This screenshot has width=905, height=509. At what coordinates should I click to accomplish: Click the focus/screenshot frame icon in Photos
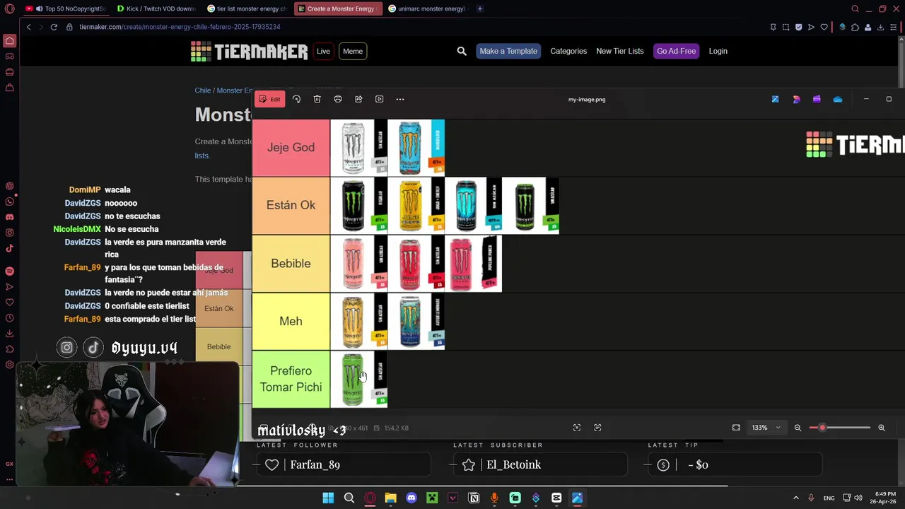tap(577, 428)
